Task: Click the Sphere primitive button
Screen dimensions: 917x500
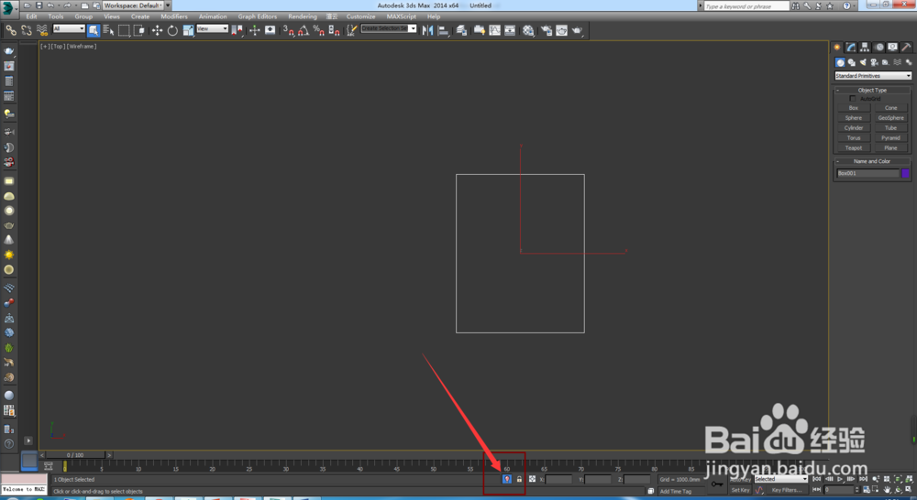Action: pos(853,118)
